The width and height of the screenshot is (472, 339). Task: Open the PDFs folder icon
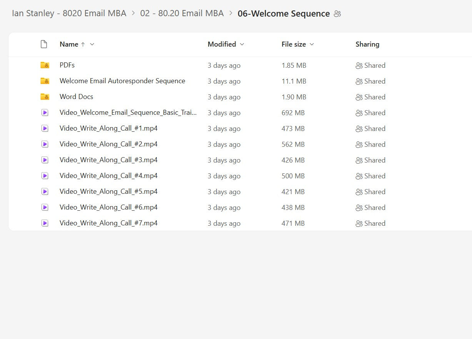coord(45,65)
